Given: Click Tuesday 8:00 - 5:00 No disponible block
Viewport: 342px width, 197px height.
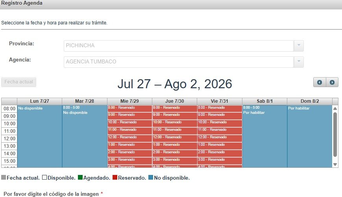Looking at the screenshot, I should 84,136.
